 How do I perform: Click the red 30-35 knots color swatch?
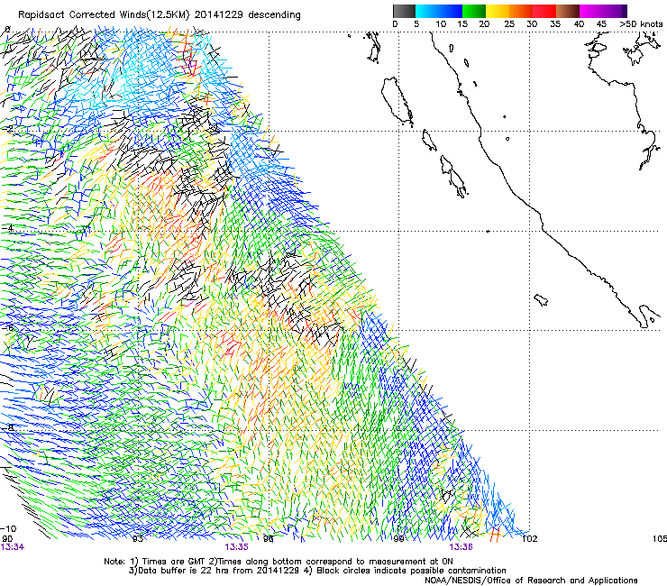[544, 11]
